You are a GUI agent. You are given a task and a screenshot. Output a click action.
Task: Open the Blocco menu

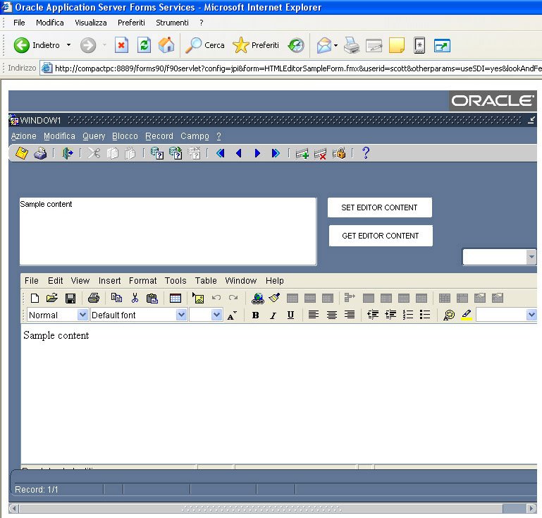[125, 136]
